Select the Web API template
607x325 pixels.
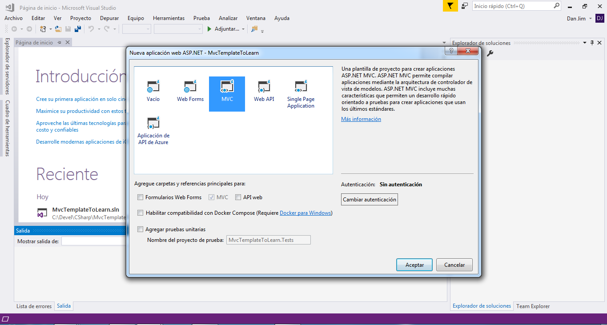[264, 91]
